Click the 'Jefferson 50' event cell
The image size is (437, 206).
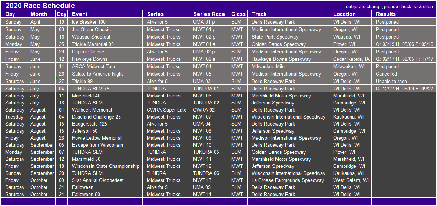[105, 131]
